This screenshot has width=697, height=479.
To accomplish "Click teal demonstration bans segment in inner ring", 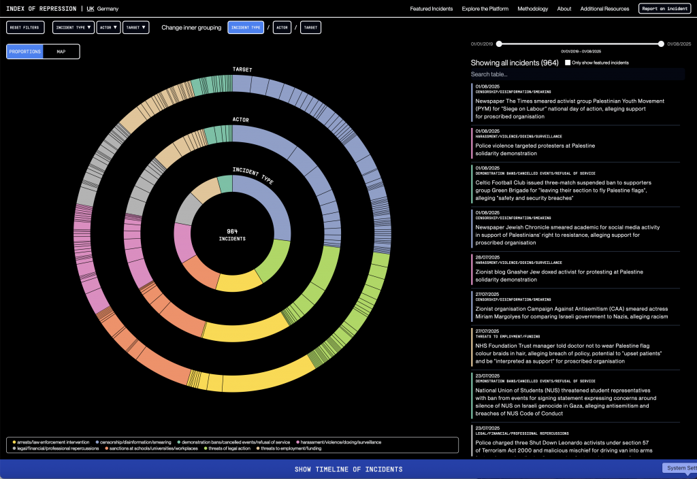I will pos(225,184).
